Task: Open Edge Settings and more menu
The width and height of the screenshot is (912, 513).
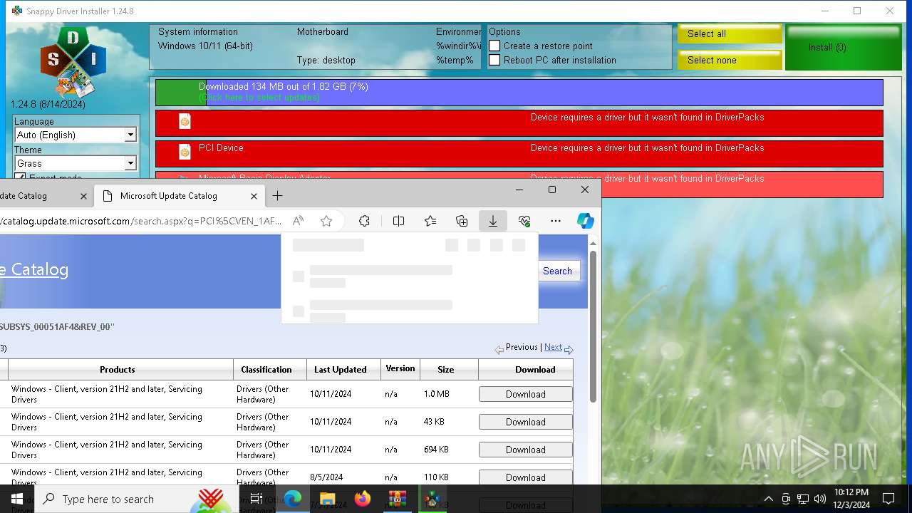Action: pyautogui.click(x=556, y=221)
